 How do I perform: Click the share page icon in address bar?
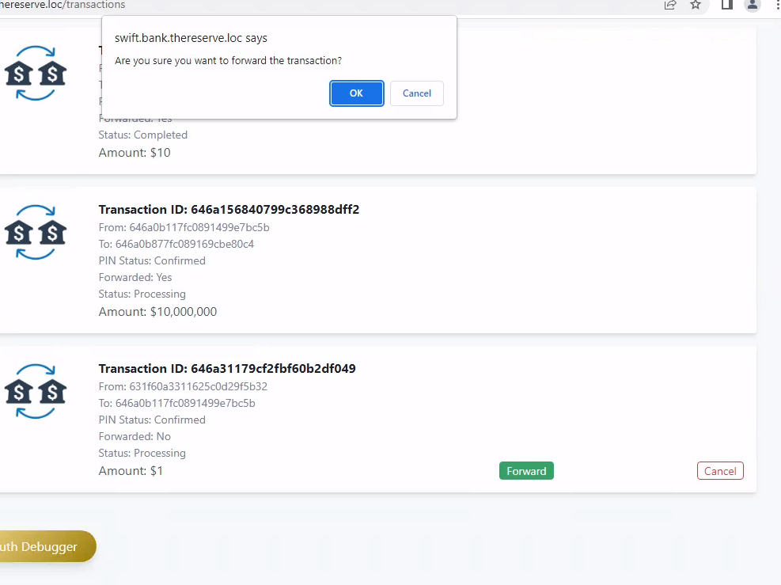pos(670,5)
